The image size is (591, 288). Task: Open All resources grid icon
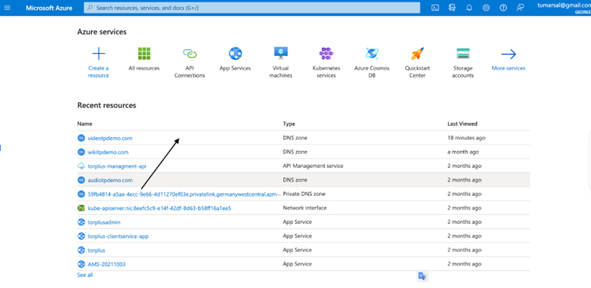(x=144, y=54)
